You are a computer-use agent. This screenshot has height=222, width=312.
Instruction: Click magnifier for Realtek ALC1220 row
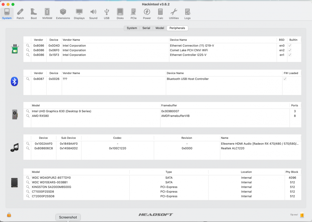coord(28,148)
